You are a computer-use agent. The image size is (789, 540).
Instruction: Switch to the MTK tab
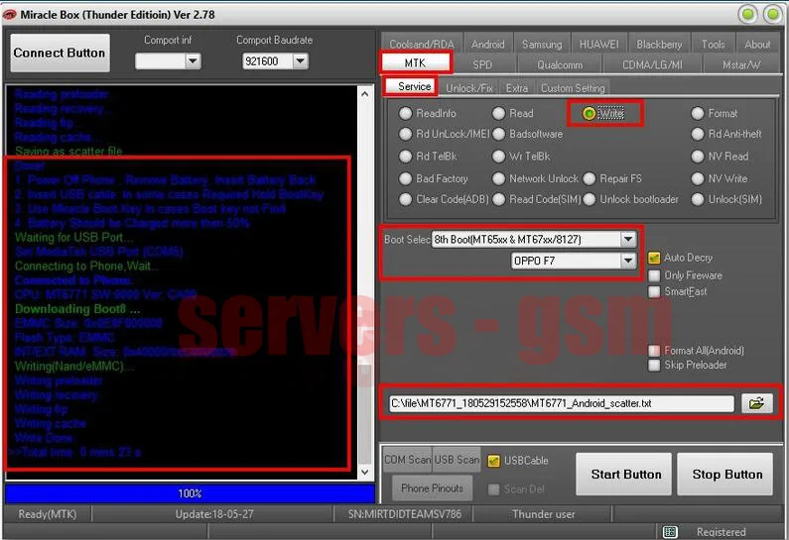click(415, 63)
